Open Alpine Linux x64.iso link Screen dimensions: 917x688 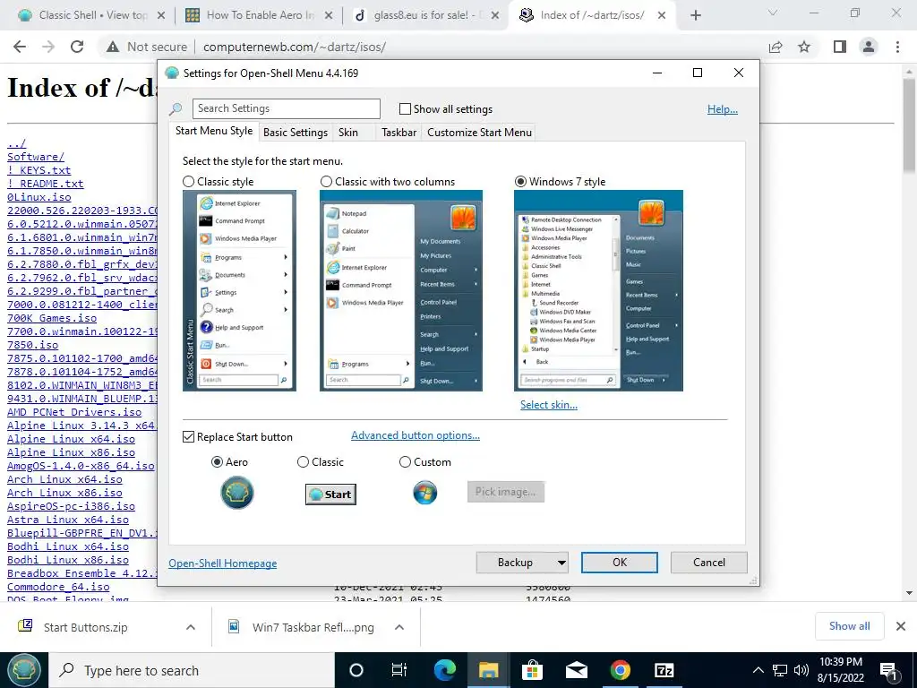point(71,439)
